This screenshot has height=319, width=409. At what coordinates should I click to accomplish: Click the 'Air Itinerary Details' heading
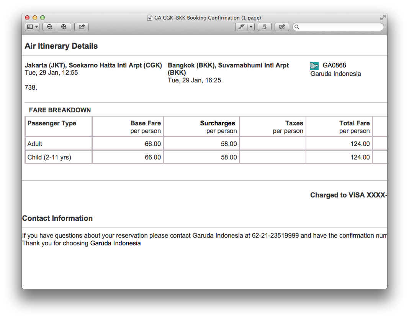pyautogui.click(x=61, y=46)
